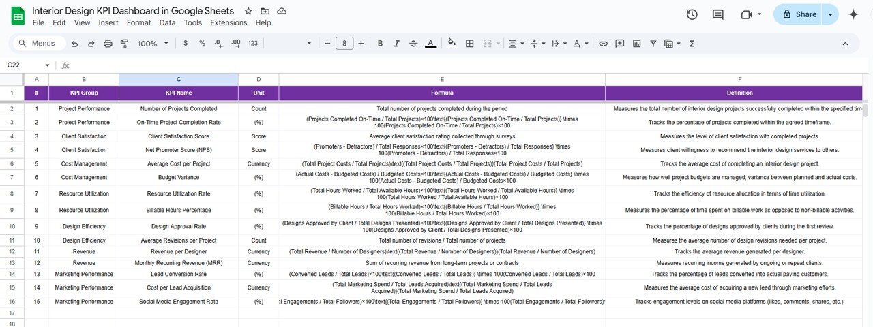Open the move to folder icon
This screenshot has width=873, height=327.
point(265,11)
